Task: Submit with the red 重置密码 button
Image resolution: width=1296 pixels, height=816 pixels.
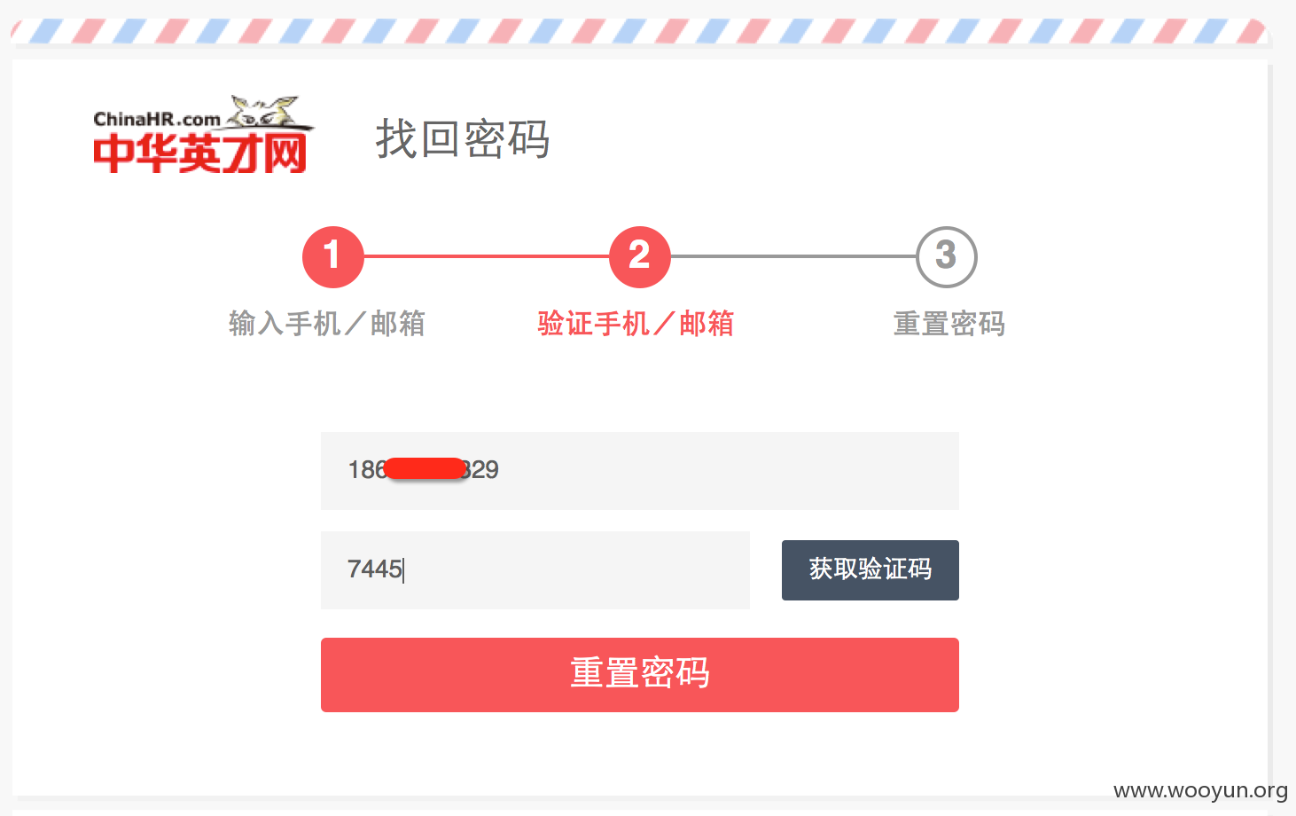Action: point(640,675)
